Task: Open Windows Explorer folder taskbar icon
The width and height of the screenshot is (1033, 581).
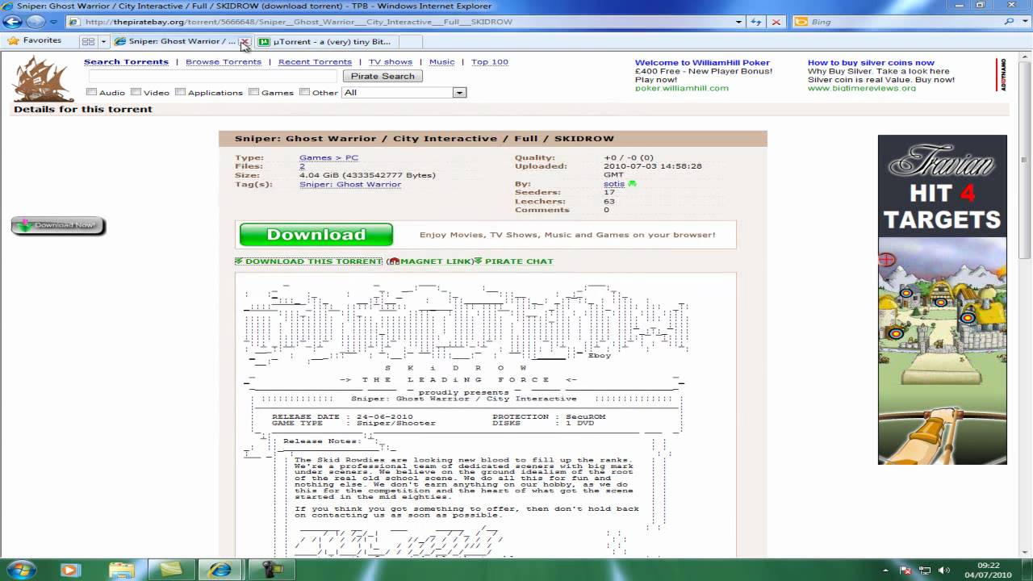Action: tap(121, 570)
